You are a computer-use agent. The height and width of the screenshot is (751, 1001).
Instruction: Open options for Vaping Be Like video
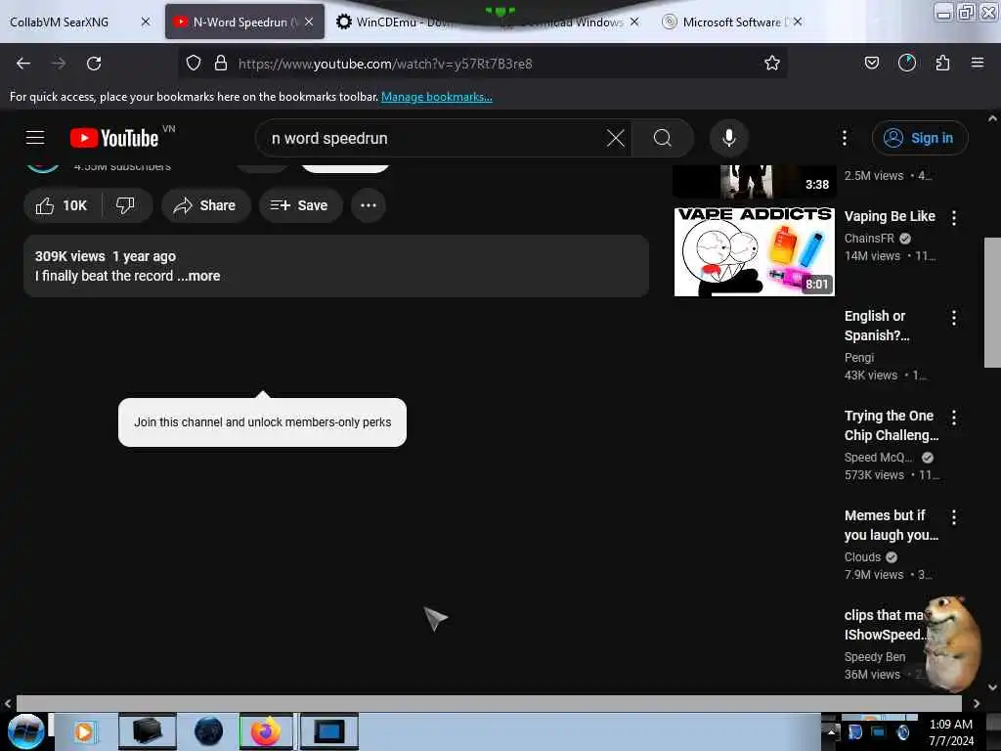point(954,218)
